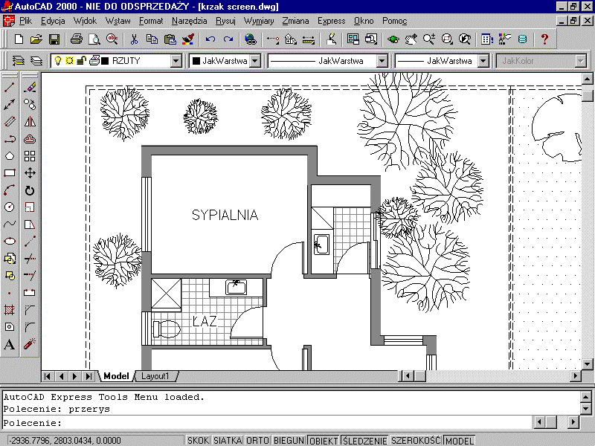
Task: Click the down arrow of drawing vertical scrollbar
Action: (587, 364)
